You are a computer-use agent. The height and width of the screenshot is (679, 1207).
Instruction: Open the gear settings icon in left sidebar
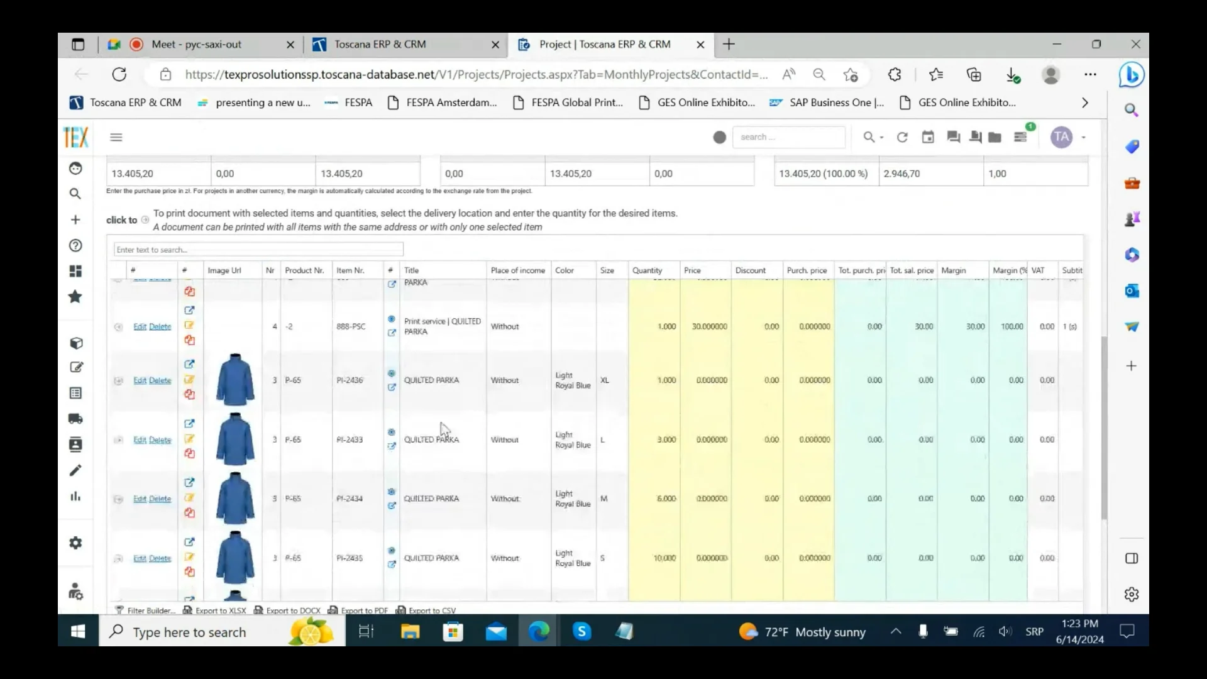(x=75, y=543)
